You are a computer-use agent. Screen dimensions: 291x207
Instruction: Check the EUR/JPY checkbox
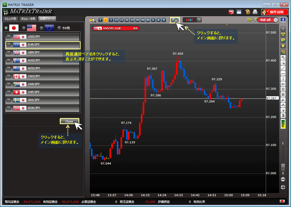(x=9, y=44)
